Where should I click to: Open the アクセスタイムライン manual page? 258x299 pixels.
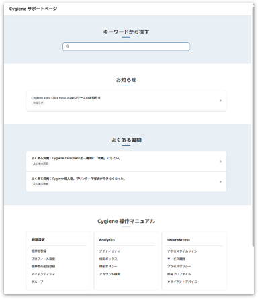[182, 251]
